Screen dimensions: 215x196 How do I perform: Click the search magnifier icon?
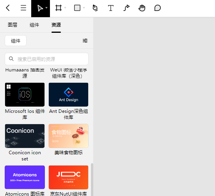click(11, 59)
